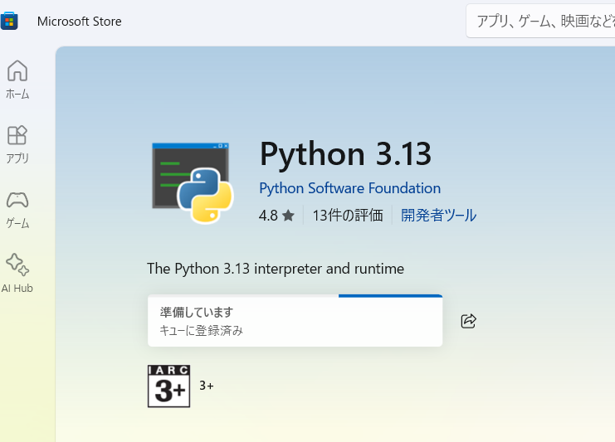
Task: Click the 'The Python 3.13 interpreter and runtime' description
Action: pos(276,269)
